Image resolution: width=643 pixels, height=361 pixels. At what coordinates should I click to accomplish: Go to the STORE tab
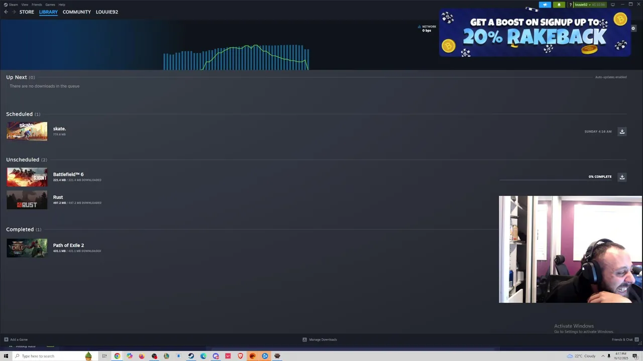pyautogui.click(x=27, y=12)
